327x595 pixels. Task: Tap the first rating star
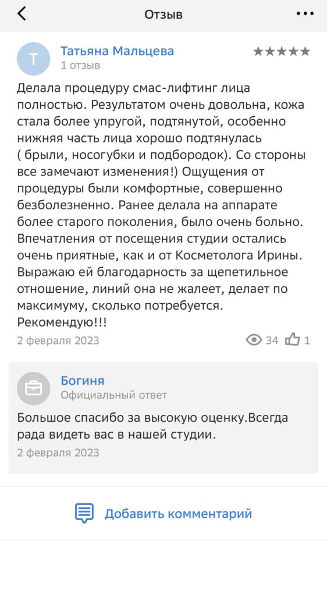(x=258, y=52)
